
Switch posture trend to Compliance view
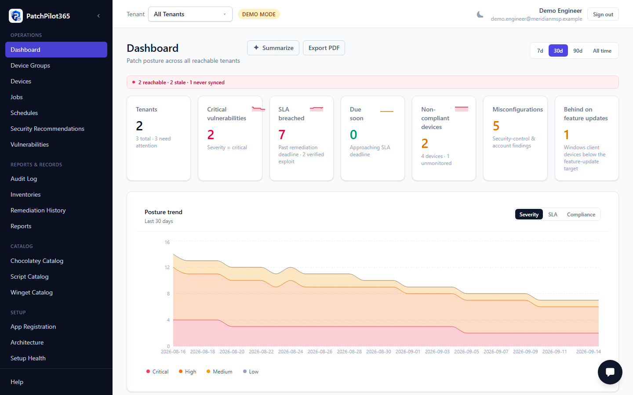point(581,215)
